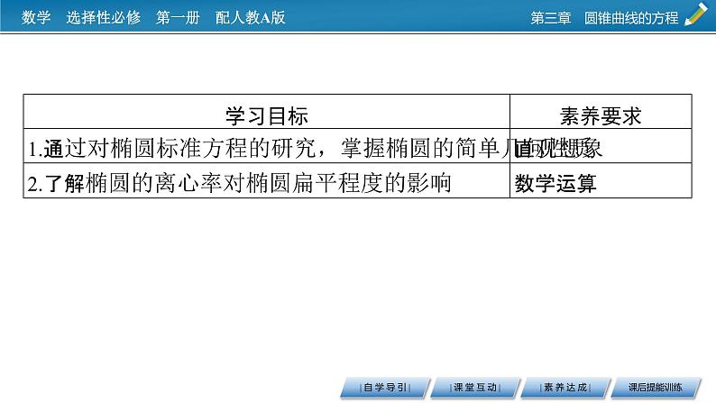Screen dimensions: 716x403
Task: Click the overlapping 直观想象 cell text
Action: click(555, 149)
